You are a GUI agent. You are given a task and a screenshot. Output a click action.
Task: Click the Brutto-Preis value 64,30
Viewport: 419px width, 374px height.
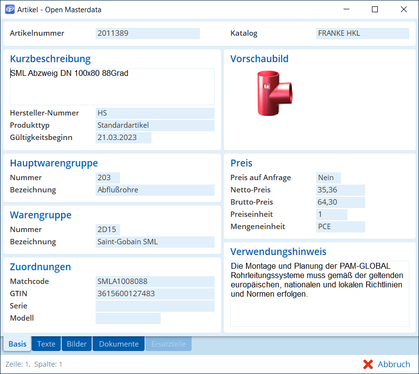tap(341, 202)
